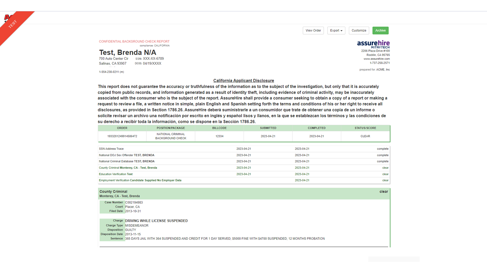Archive the background check report
The image size is (487, 274).
point(380,30)
